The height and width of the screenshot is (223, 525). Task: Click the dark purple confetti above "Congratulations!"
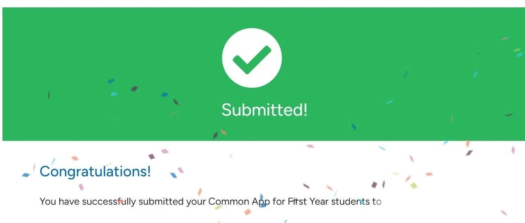pos(151,156)
